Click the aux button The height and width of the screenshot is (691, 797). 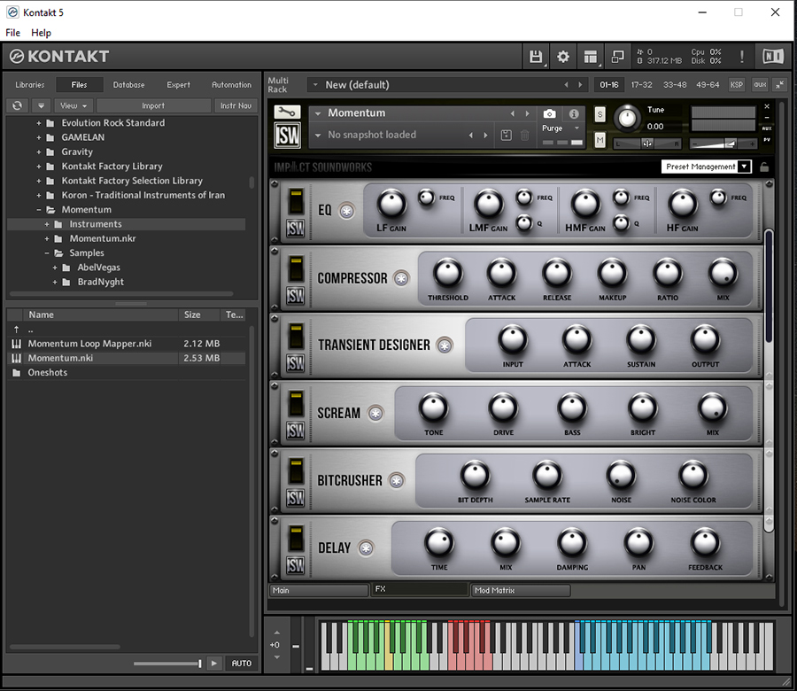[x=760, y=85]
